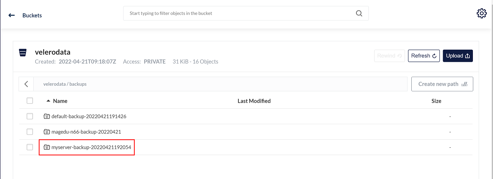Select the magedu-n66-backup-20220421 row checkbox
This screenshot has width=493, height=179.
(x=30, y=132)
